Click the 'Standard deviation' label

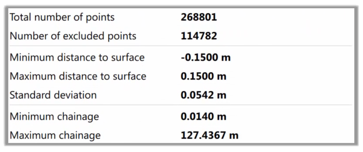(53, 95)
